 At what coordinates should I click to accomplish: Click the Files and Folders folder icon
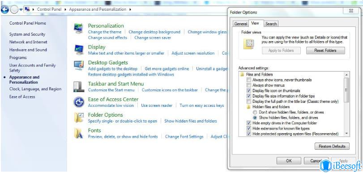[242, 75]
